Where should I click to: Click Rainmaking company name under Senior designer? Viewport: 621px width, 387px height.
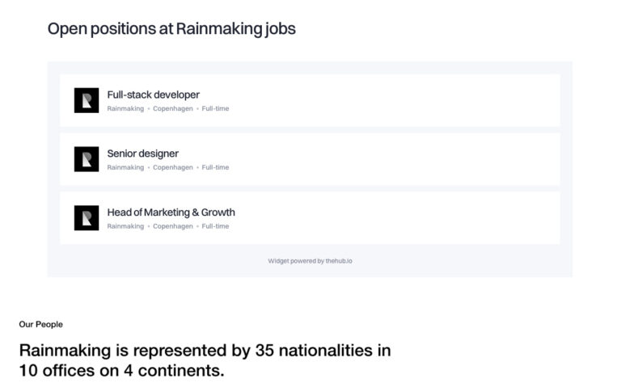pos(125,167)
